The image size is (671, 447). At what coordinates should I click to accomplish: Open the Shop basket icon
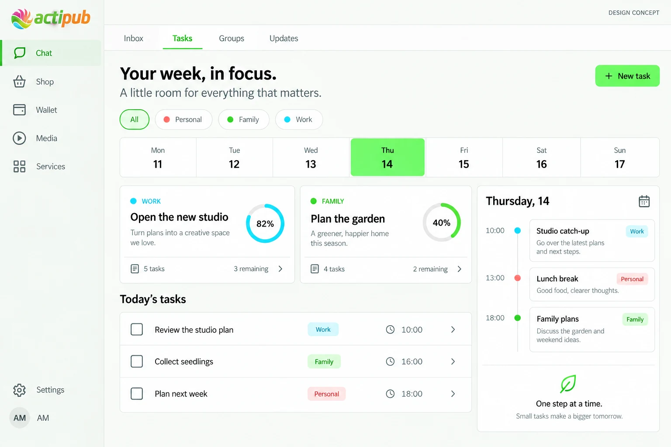pyautogui.click(x=19, y=82)
